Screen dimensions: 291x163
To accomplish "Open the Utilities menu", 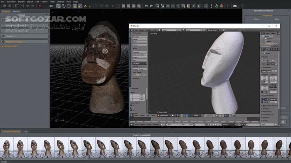I will [61, 2].
